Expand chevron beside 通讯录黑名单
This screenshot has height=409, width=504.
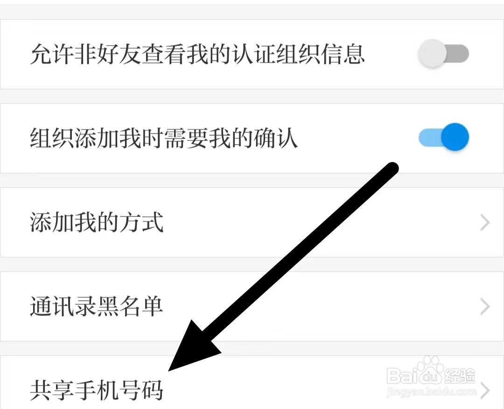click(485, 306)
